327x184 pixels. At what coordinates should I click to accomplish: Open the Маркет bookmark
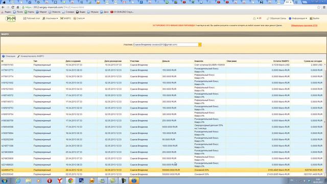pos(41,12)
